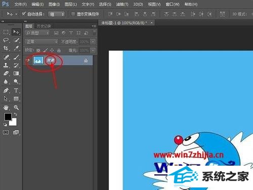Click the distribute top edges button

pos(166,14)
